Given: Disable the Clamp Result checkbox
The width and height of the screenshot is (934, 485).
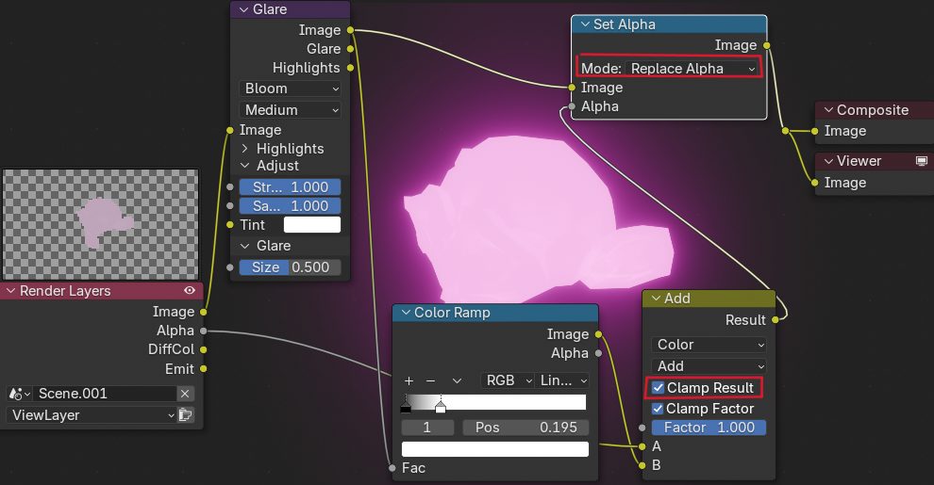Looking at the screenshot, I should pyautogui.click(x=659, y=388).
